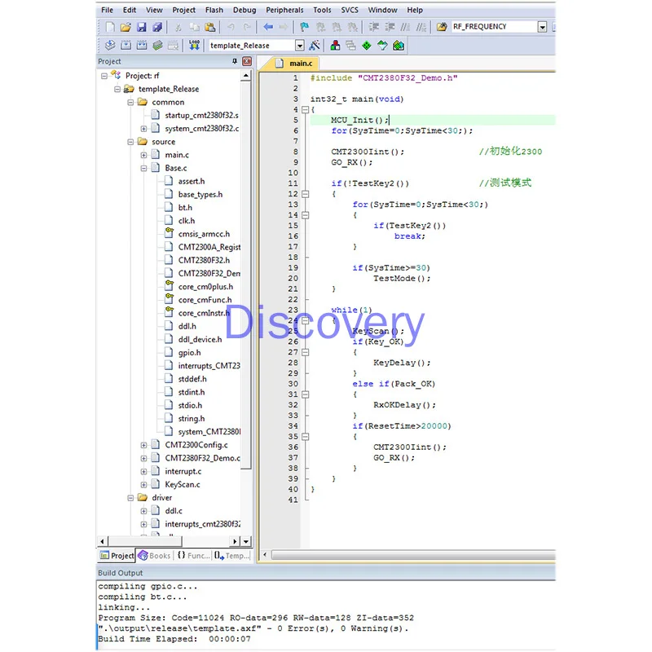Click the project tree scroll-down arrow
This screenshot has width=652, height=652.
coord(246,541)
